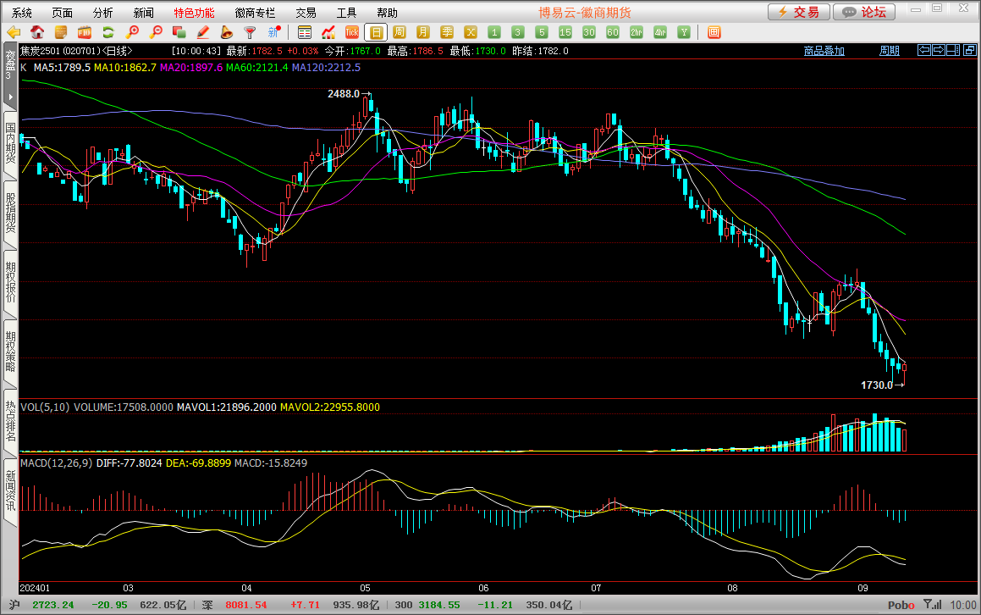
Task: Select the 15-minute chart period
Action: 565,32
